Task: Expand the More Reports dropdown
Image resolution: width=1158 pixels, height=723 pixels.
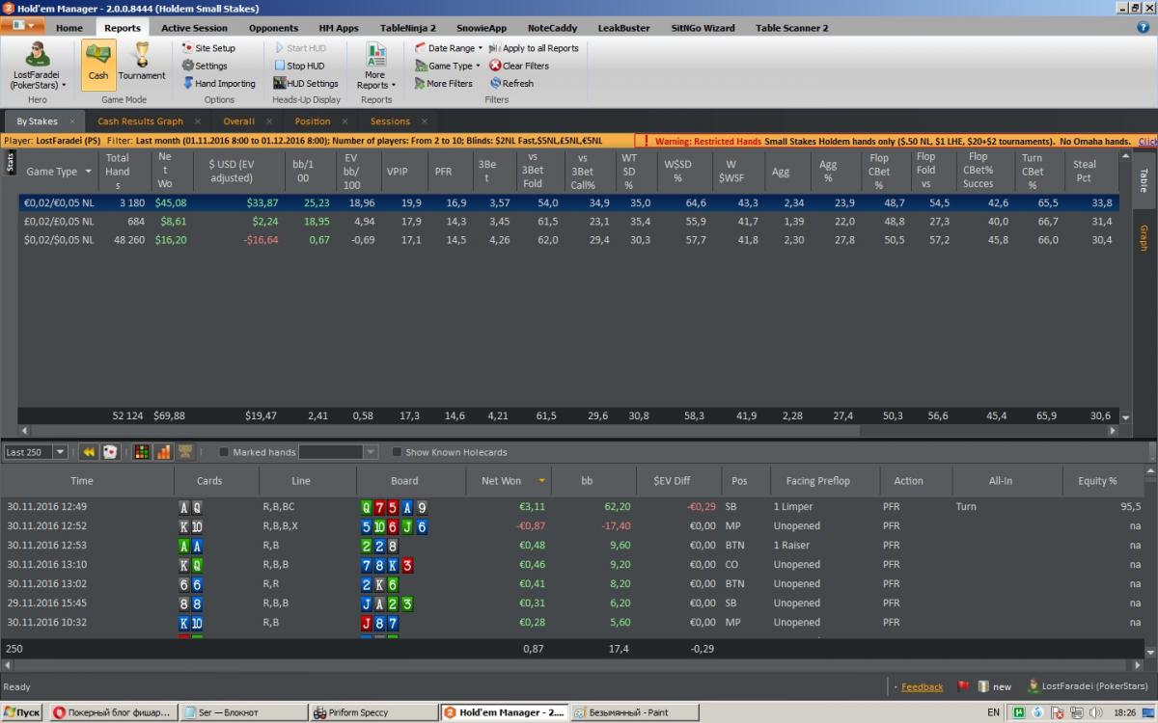Action: (375, 66)
